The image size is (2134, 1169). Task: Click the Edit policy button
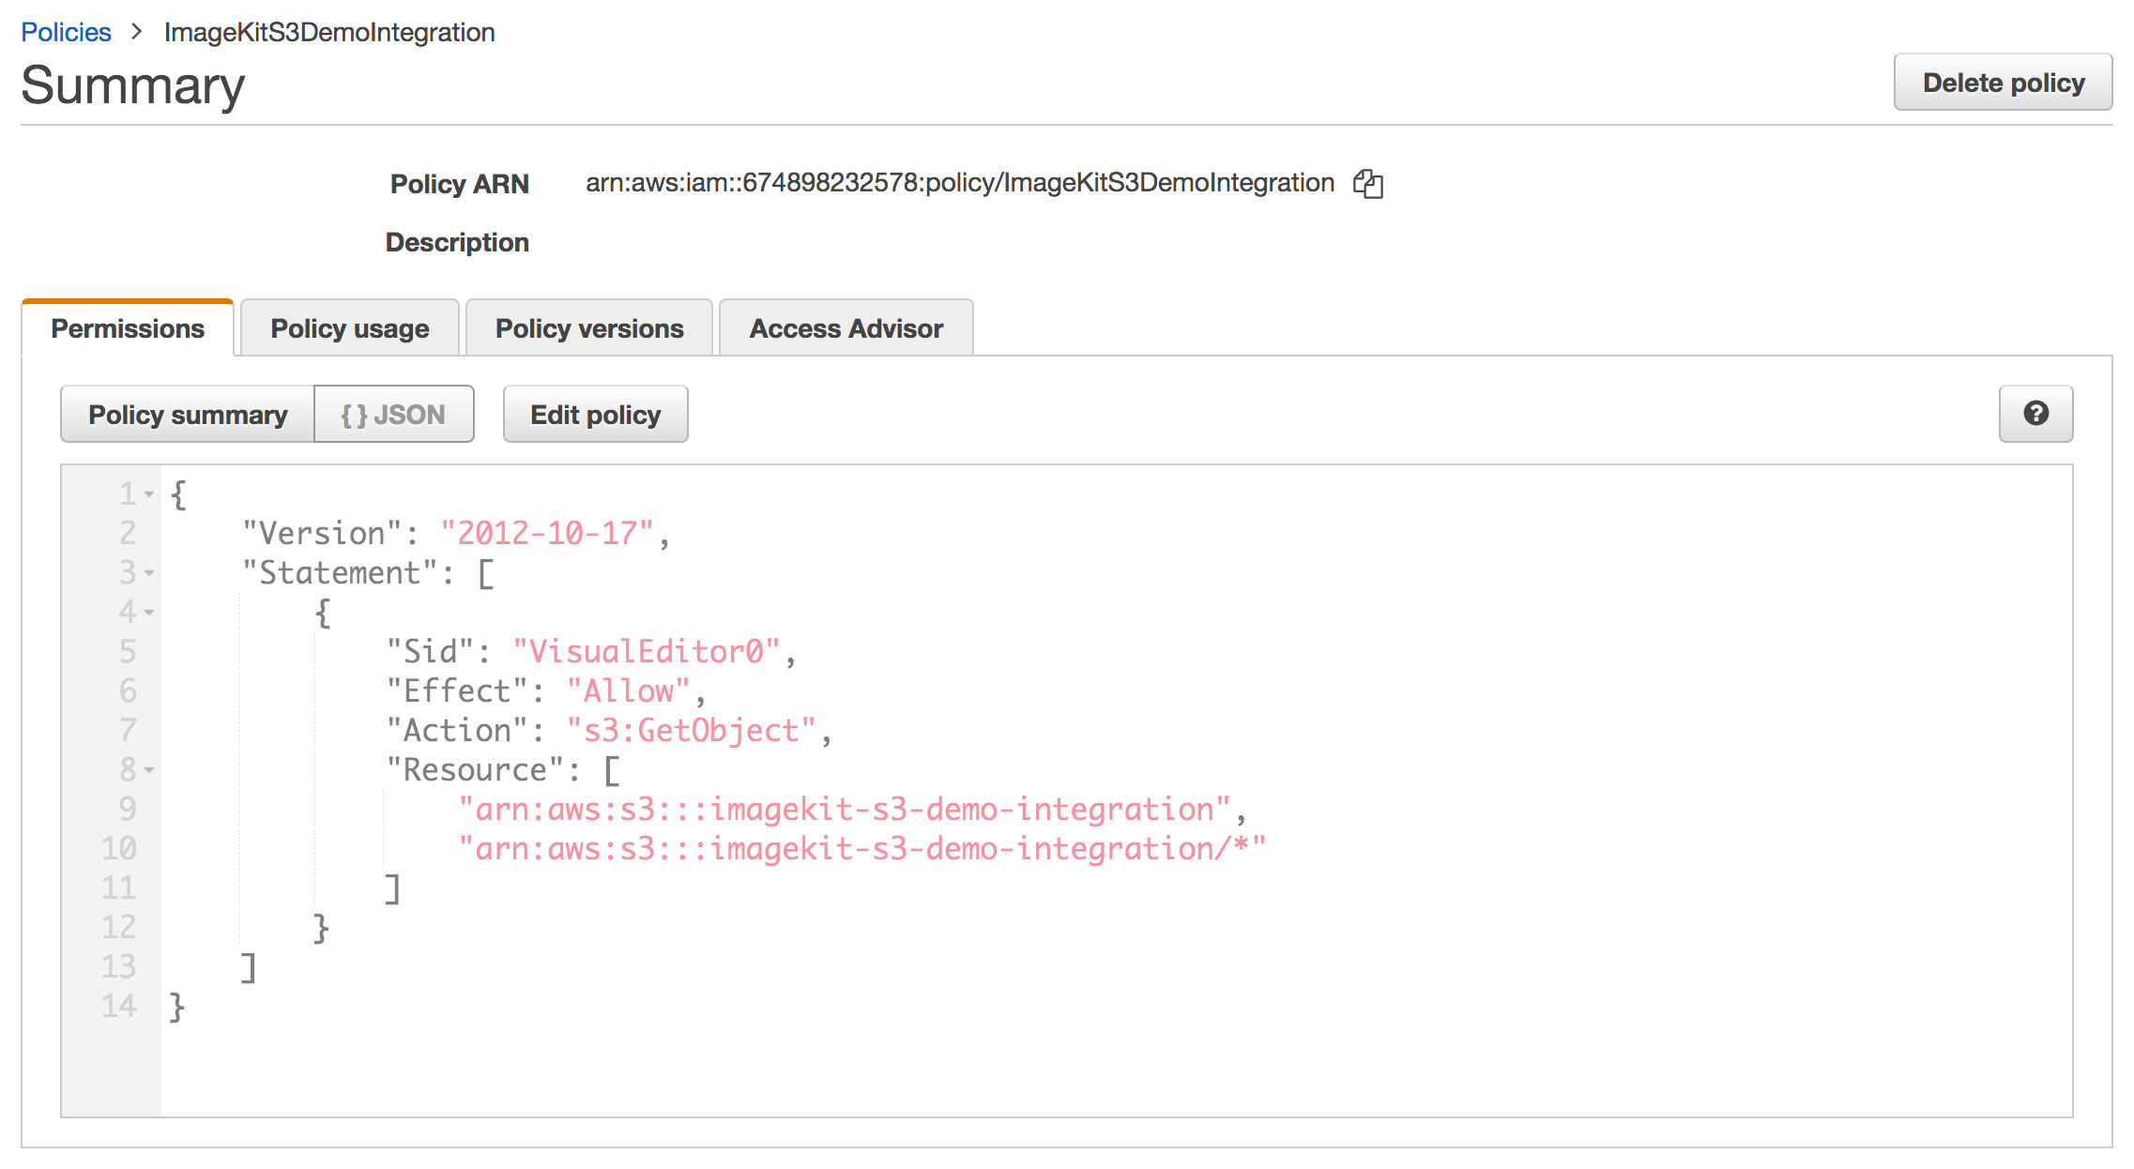[596, 414]
